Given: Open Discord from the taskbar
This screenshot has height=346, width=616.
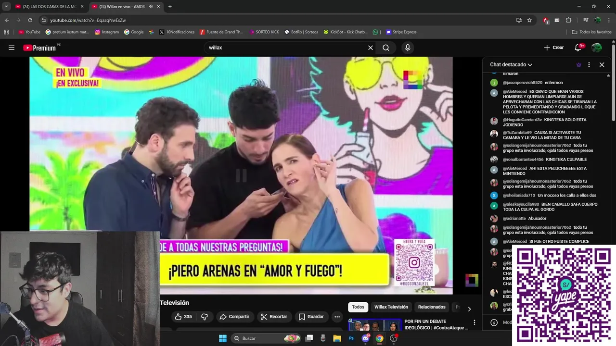Looking at the screenshot, I should (x=365, y=338).
